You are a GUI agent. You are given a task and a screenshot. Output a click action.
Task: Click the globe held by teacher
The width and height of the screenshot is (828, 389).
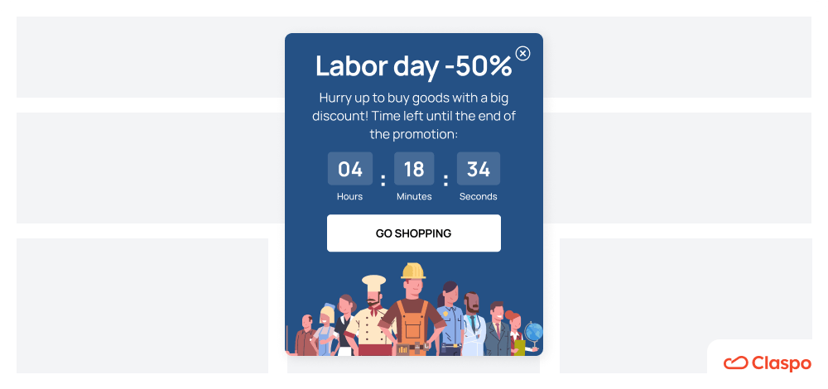[x=533, y=333]
